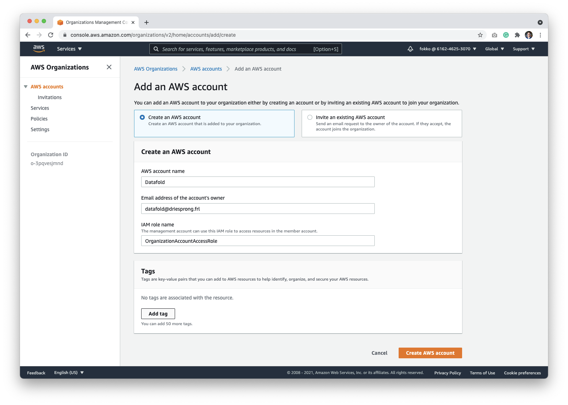568x405 pixels.
Task: Click the Feedback link in footer
Action: click(36, 373)
